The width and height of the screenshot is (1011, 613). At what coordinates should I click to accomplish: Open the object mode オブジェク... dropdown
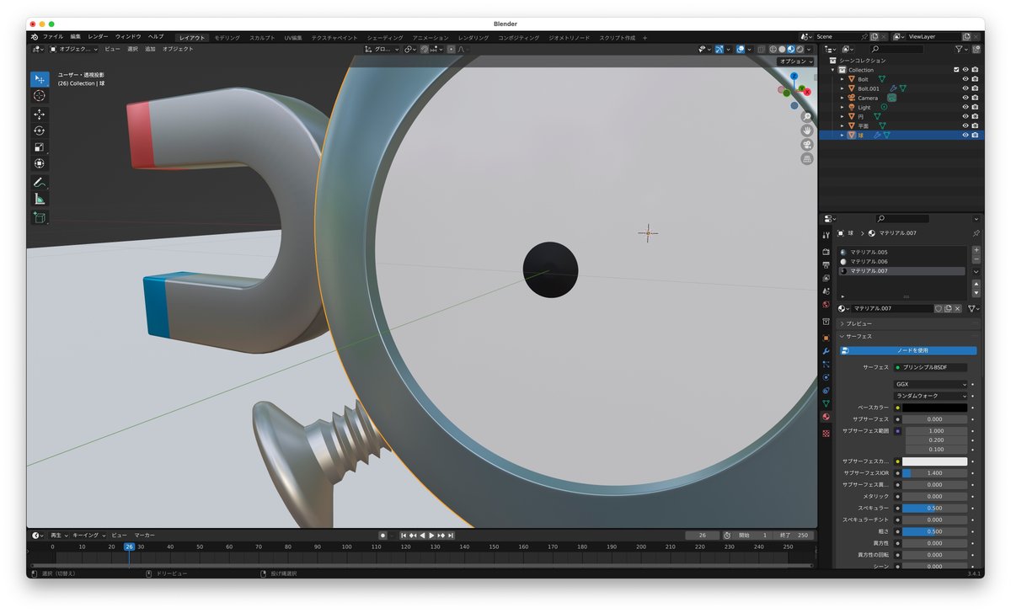pyautogui.click(x=73, y=49)
